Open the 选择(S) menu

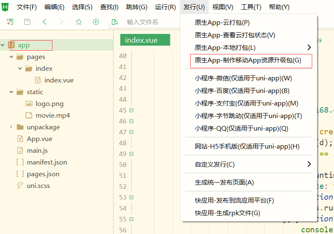click(x=82, y=7)
